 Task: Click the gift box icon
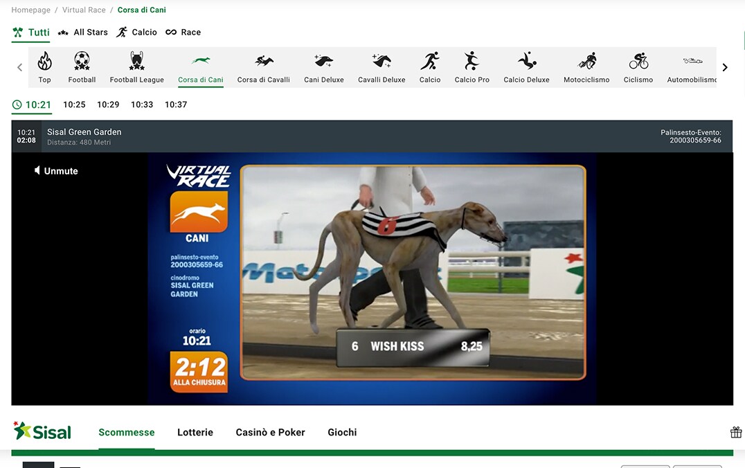(736, 432)
